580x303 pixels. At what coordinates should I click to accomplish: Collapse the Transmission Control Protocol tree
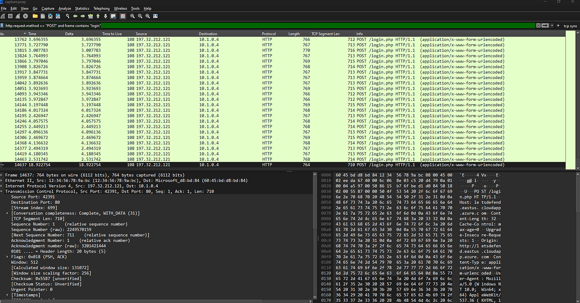[x=2, y=192]
